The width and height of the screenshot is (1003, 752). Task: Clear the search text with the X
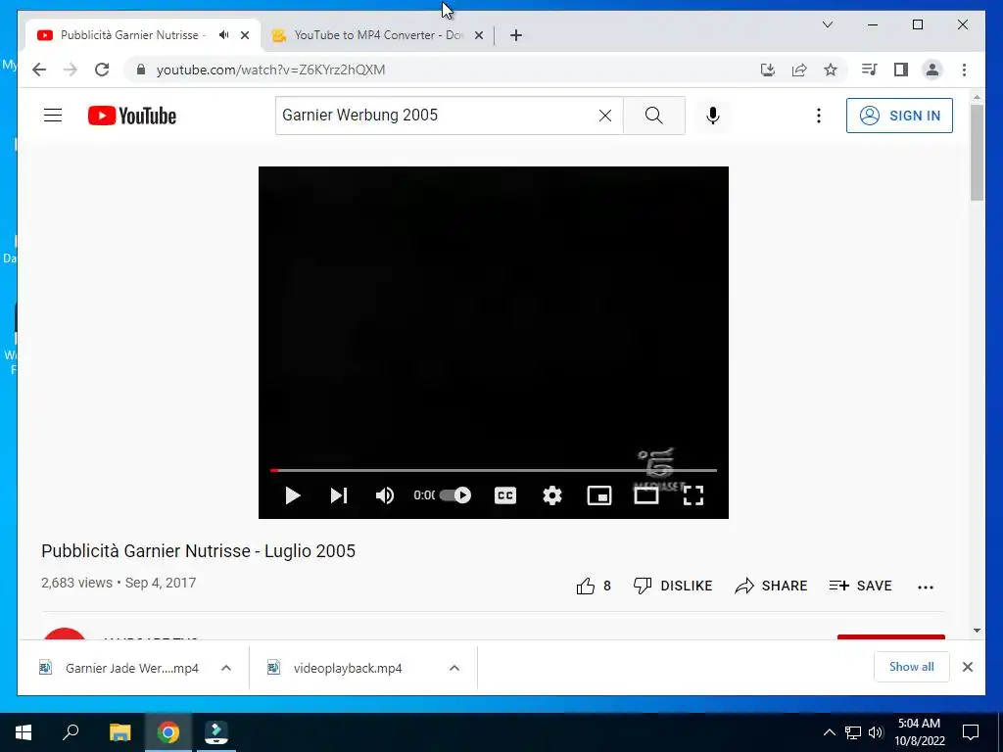(604, 116)
